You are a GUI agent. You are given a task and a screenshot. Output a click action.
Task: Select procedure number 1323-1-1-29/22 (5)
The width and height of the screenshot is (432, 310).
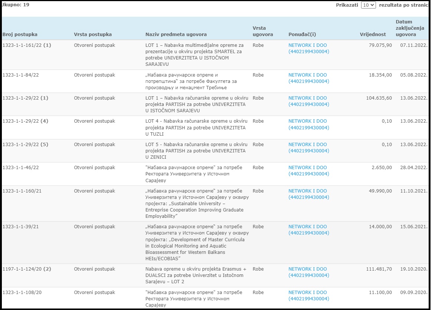25,144
